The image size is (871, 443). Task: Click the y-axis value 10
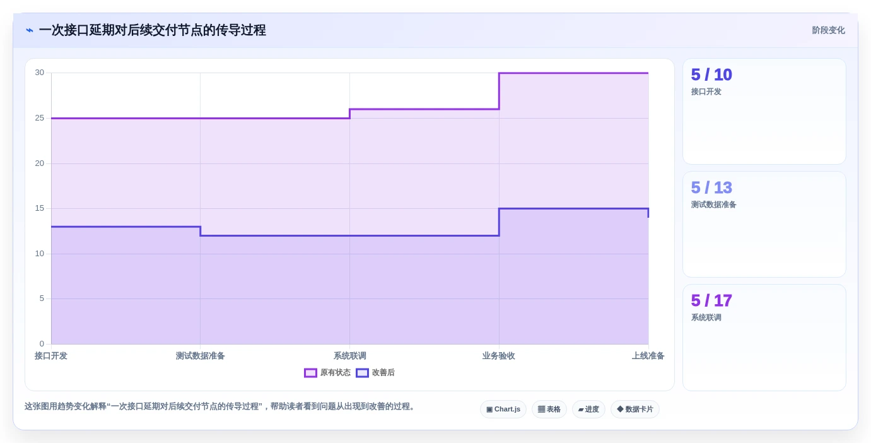click(x=40, y=254)
